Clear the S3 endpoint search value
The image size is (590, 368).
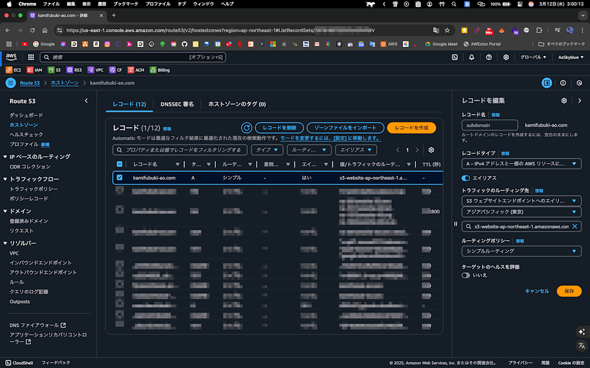[x=574, y=226]
